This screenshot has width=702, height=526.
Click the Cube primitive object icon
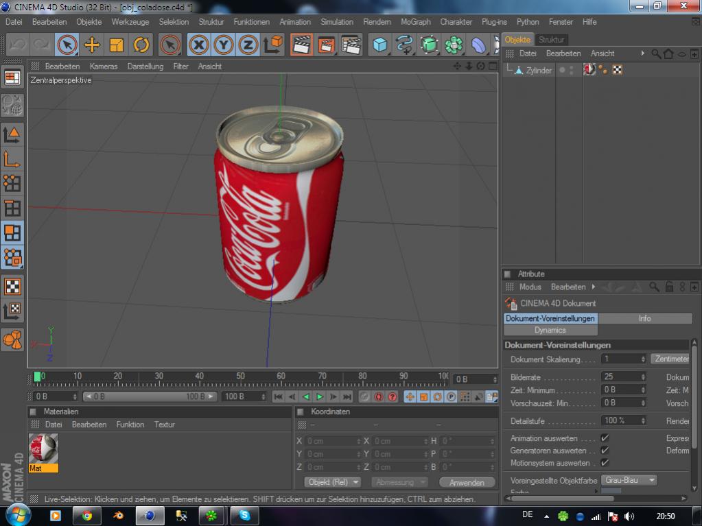pyautogui.click(x=379, y=45)
